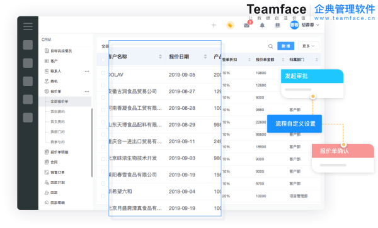Click the blue 新增 button
The image size is (378, 228).
point(285,46)
